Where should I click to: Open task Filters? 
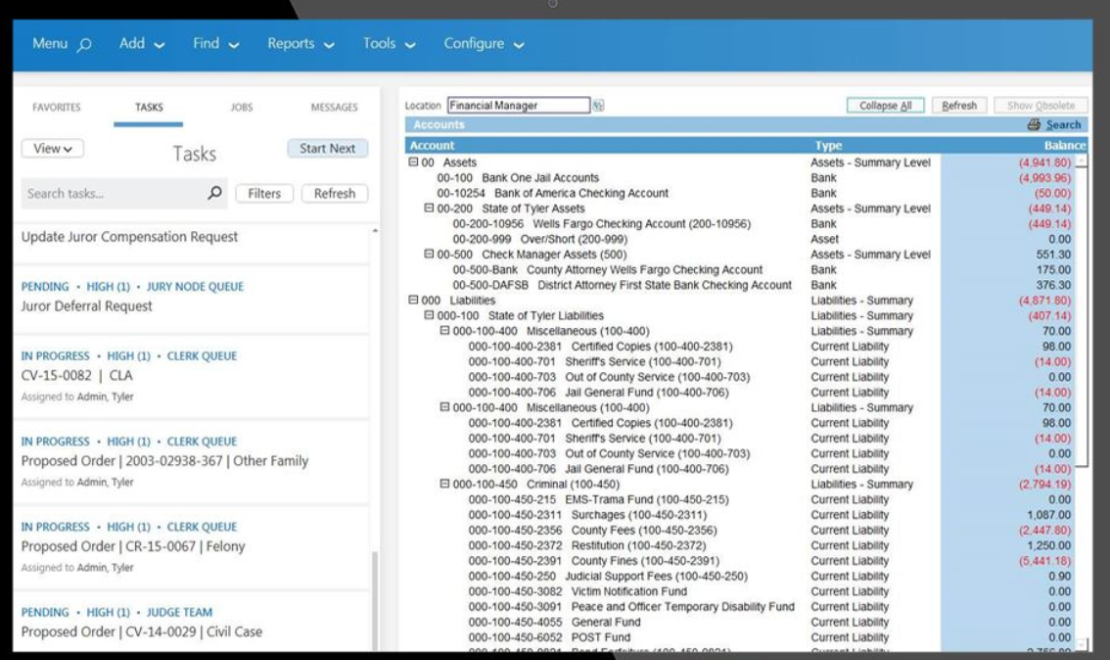pos(264,193)
